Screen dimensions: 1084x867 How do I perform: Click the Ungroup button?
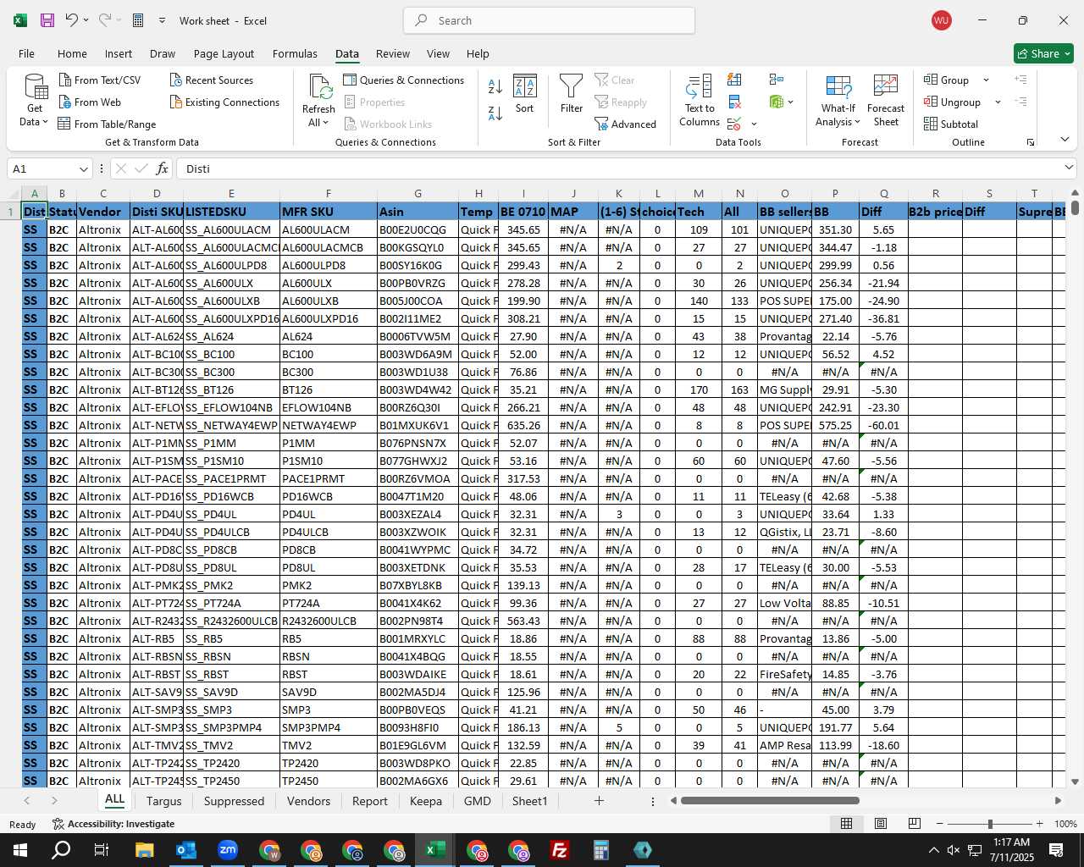[953, 102]
